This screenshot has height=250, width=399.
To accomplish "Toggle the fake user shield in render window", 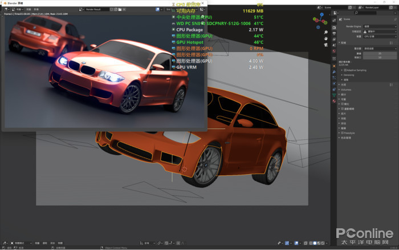I will [x=112, y=10].
